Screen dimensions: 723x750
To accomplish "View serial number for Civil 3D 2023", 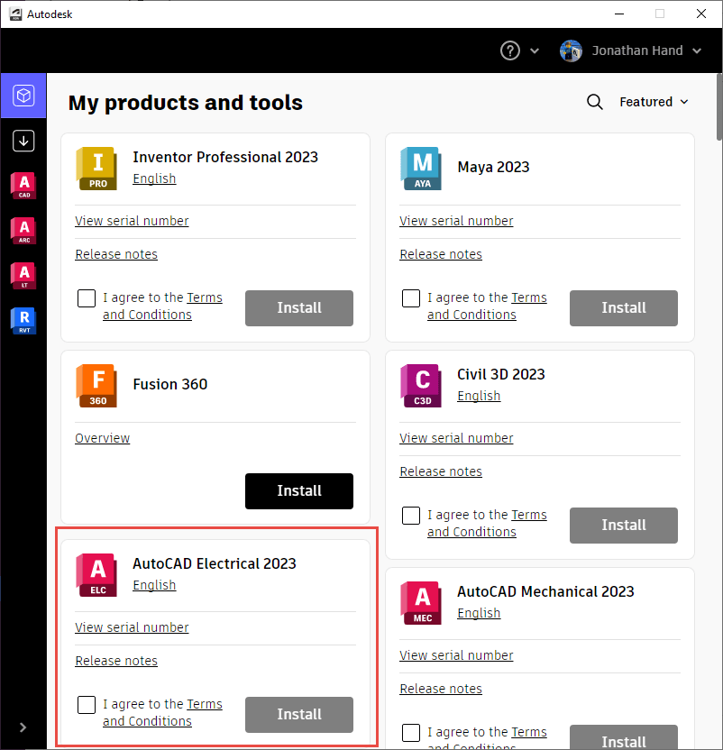I will pyautogui.click(x=456, y=438).
